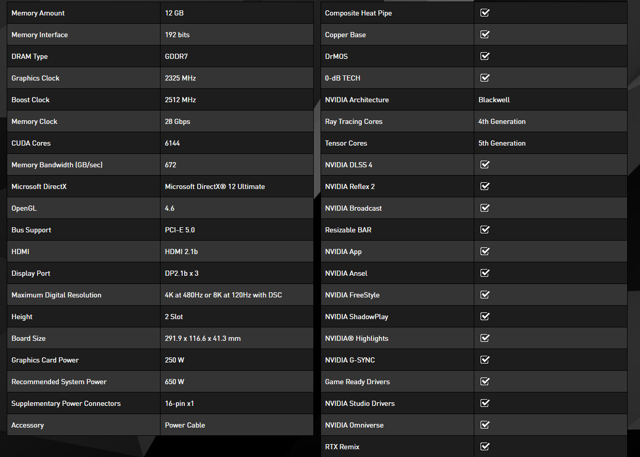
Task: Click the NVIDIA Broadcast checkmark
Action: pos(485,208)
